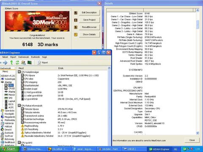This screenshot has height=152, width=203.
Task: Click the Mező column header
Action: (37, 68)
